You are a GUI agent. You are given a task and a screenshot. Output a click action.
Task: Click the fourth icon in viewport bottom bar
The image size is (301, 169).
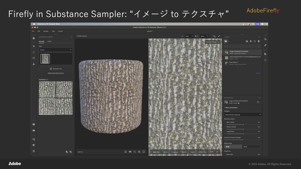click(139, 152)
